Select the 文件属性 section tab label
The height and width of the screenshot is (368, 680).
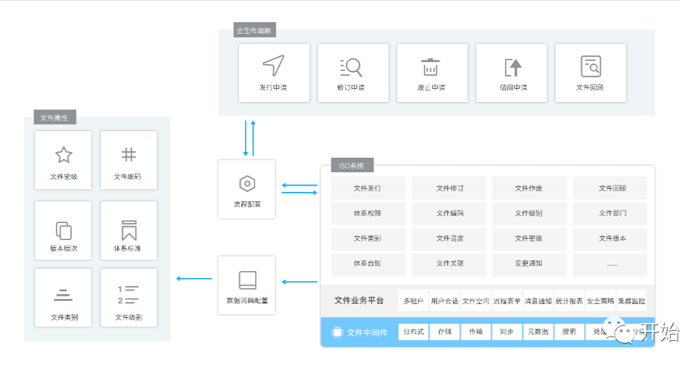click(x=55, y=118)
